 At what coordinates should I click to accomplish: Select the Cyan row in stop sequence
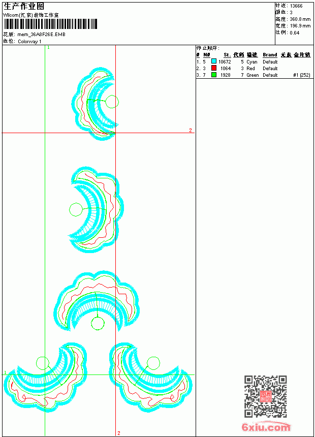[254, 61]
